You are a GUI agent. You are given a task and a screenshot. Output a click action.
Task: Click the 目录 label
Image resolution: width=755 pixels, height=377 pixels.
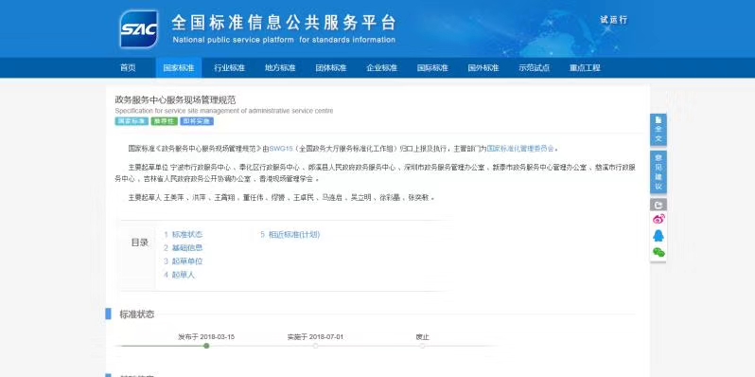coord(140,242)
